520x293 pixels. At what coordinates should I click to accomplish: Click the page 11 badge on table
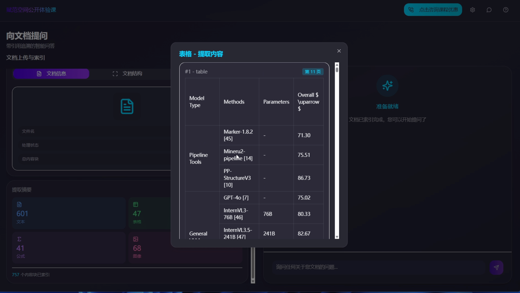313,72
